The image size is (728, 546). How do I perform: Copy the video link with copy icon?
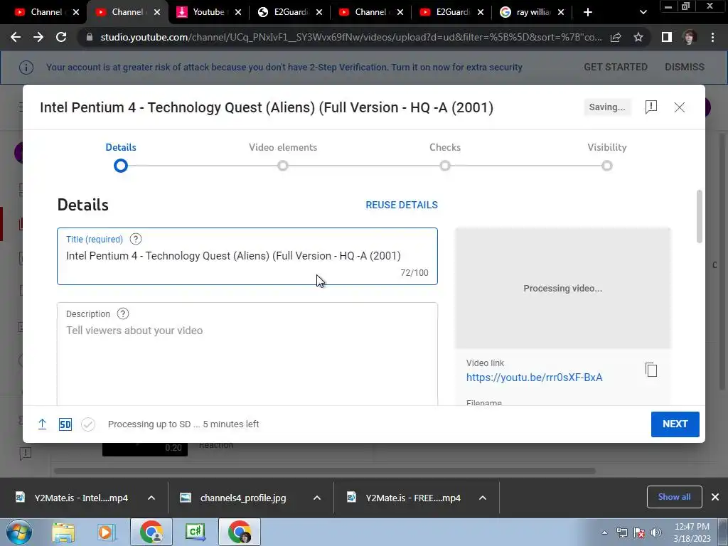tap(651, 370)
